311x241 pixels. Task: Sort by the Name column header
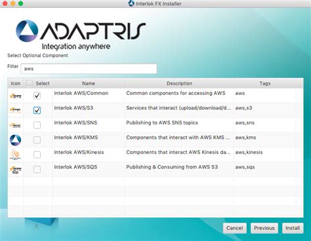click(89, 83)
